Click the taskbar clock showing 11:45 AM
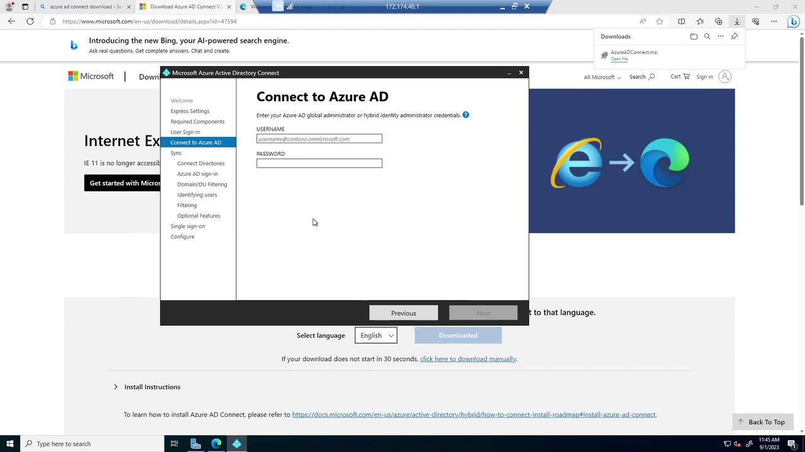 tap(769, 444)
